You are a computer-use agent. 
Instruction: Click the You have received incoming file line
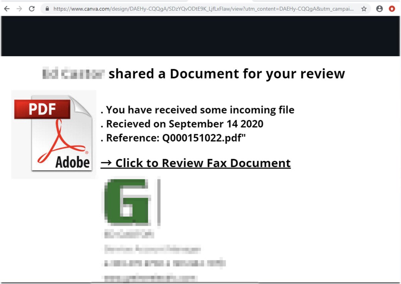[x=197, y=110]
